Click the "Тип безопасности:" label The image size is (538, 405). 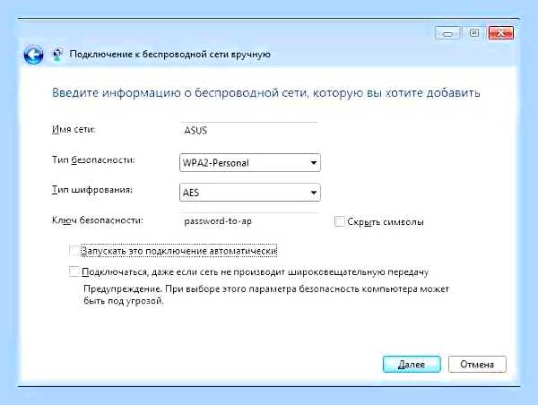(x=93, y=160)
